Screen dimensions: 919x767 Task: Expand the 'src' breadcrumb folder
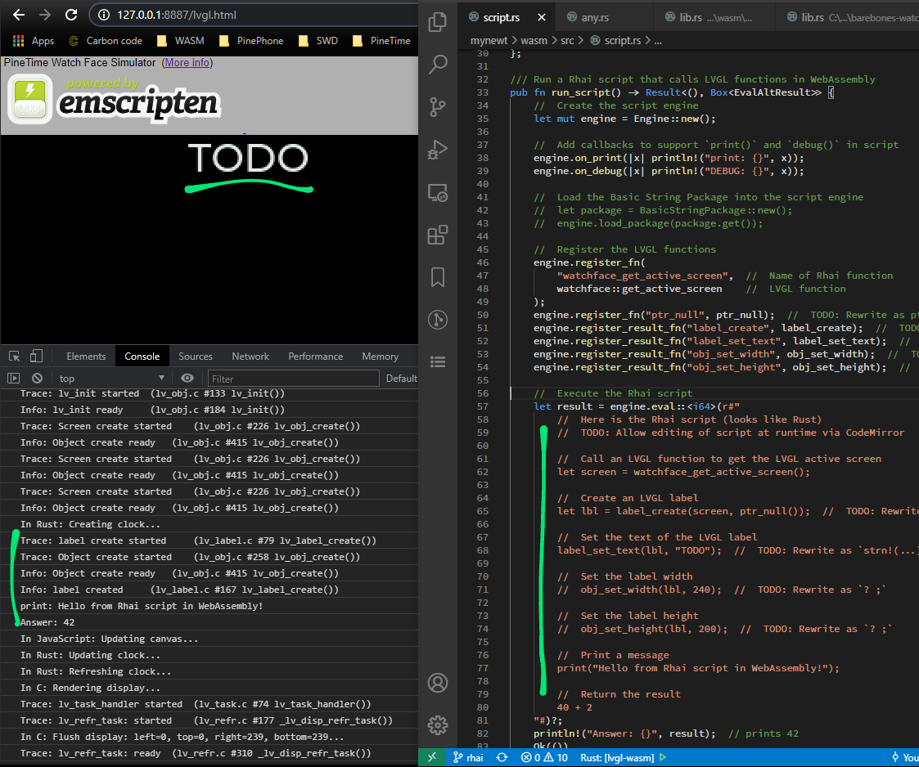tap(567, 40)
